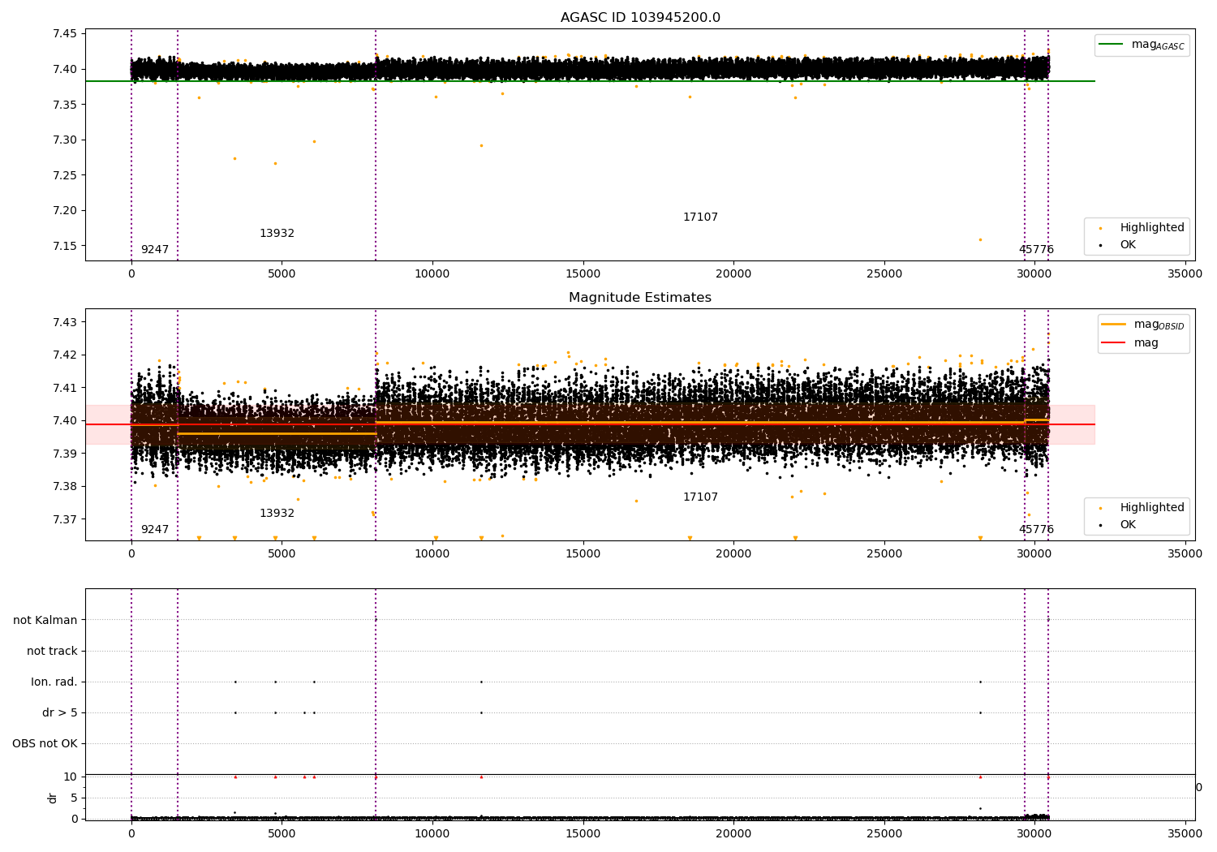Click the 45776 label in Magnitude Estimates plot
Image resolution: width=1217 pixels, height=852 pixels.
coord(1036,530)
